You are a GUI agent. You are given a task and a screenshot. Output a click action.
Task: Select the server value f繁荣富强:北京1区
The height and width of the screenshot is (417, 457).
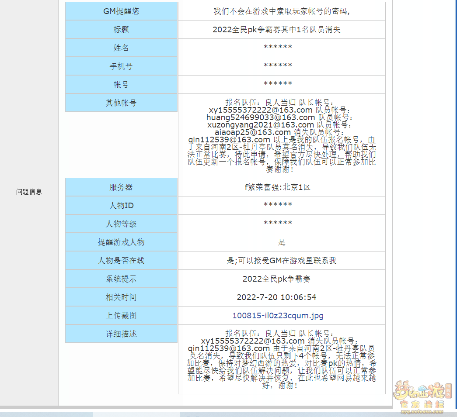coord(278,187)
